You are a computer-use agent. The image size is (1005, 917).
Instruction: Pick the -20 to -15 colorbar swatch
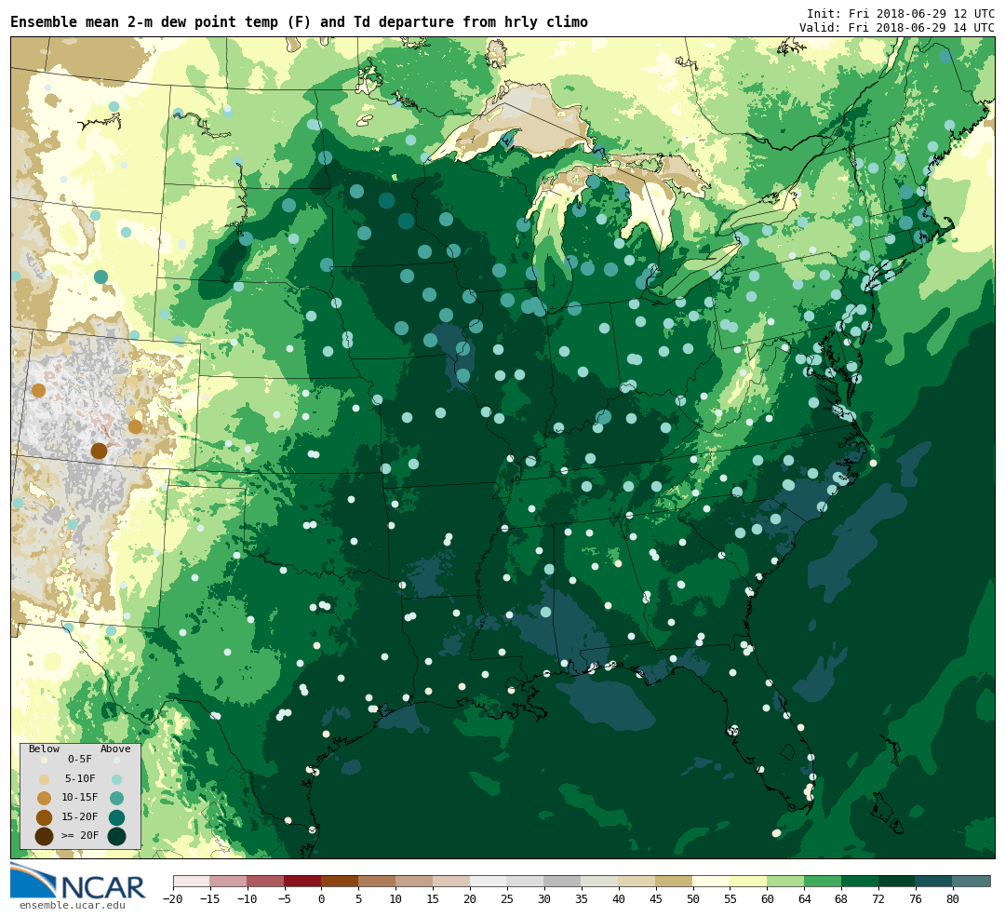(192, 881)
